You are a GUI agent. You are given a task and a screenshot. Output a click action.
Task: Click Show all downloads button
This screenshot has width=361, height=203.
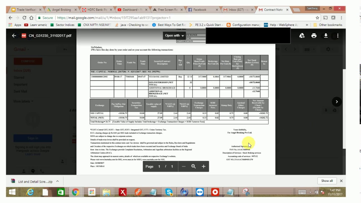click(x=327, y=181)
